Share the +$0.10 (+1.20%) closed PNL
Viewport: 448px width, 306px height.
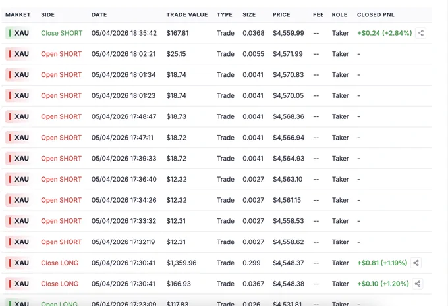418,284
